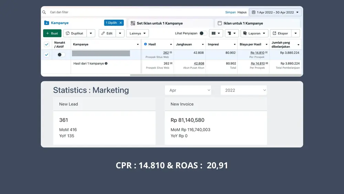Viewport: 344px width, 194px height.
Task: Open the Lainnya dropdown menu
Action: click(x=138, y=33)
